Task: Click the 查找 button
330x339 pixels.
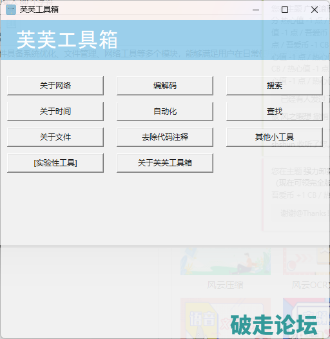Action: pos(275,111)
